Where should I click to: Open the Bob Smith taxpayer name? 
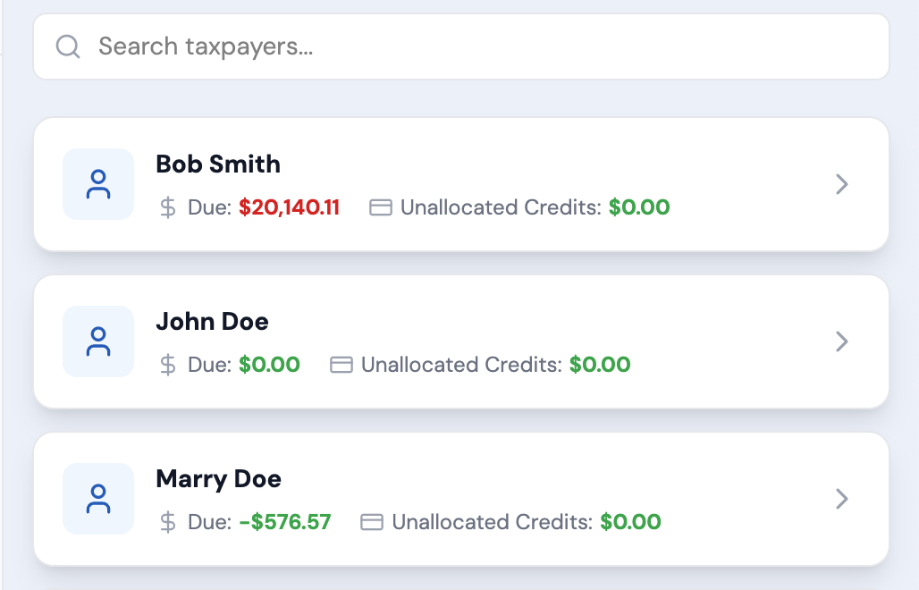coord(218,164)
